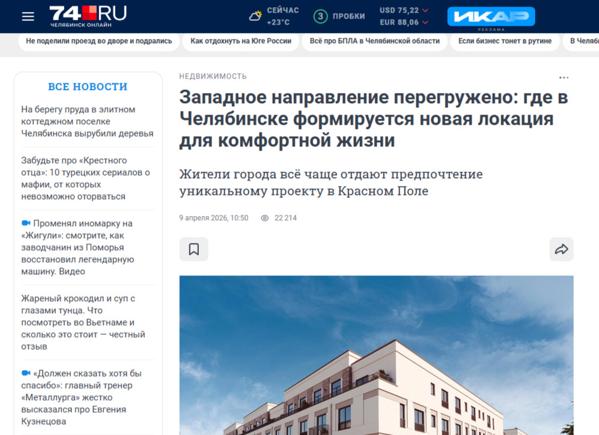This screenshot has width=599, height=435.
Task: Bookmark this article with the bookmark icon
Action: click(193, 249)
